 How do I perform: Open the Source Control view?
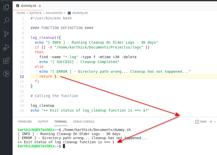[x=6, y=34]
